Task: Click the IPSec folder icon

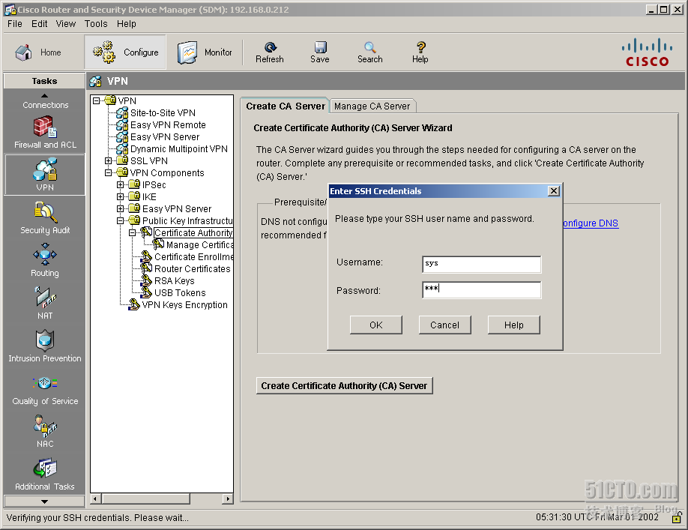Action: pyautogui.click(x=134, y=184)
